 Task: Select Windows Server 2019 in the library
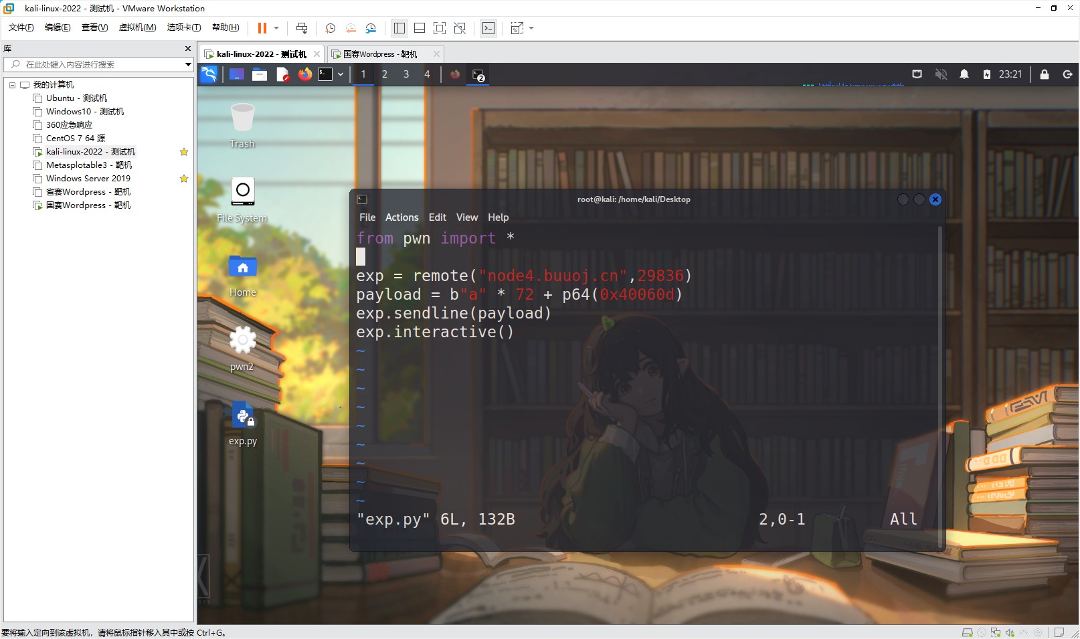[88, 179]
